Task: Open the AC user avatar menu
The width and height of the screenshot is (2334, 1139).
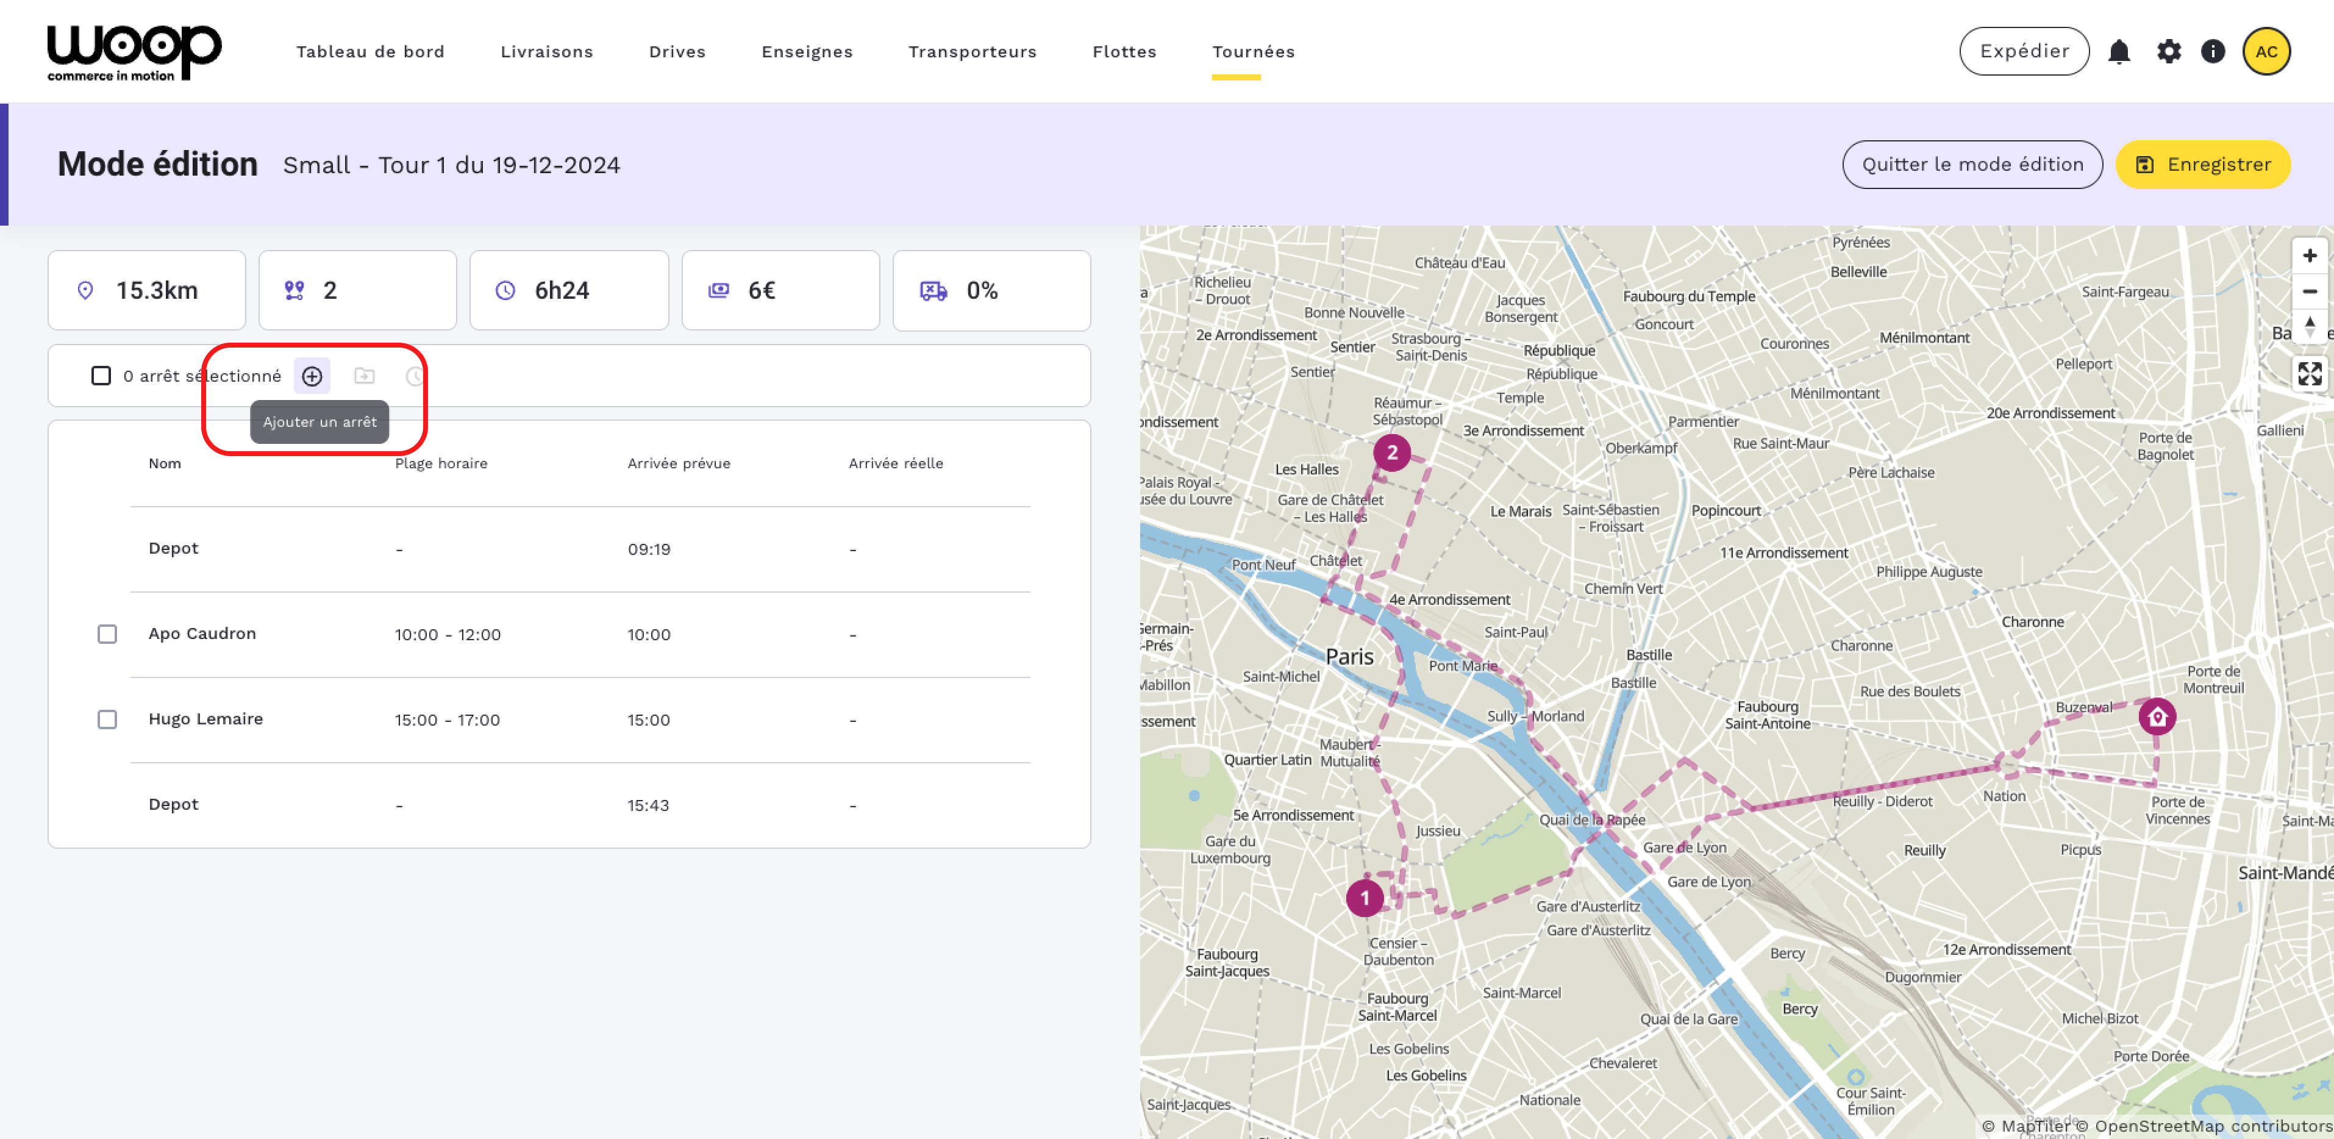Action: click(2266, 52)
